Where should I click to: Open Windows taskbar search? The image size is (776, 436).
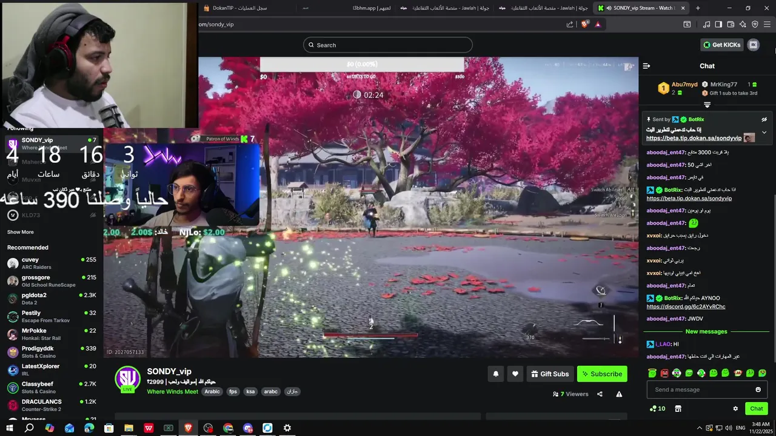[x=29, y=428]
